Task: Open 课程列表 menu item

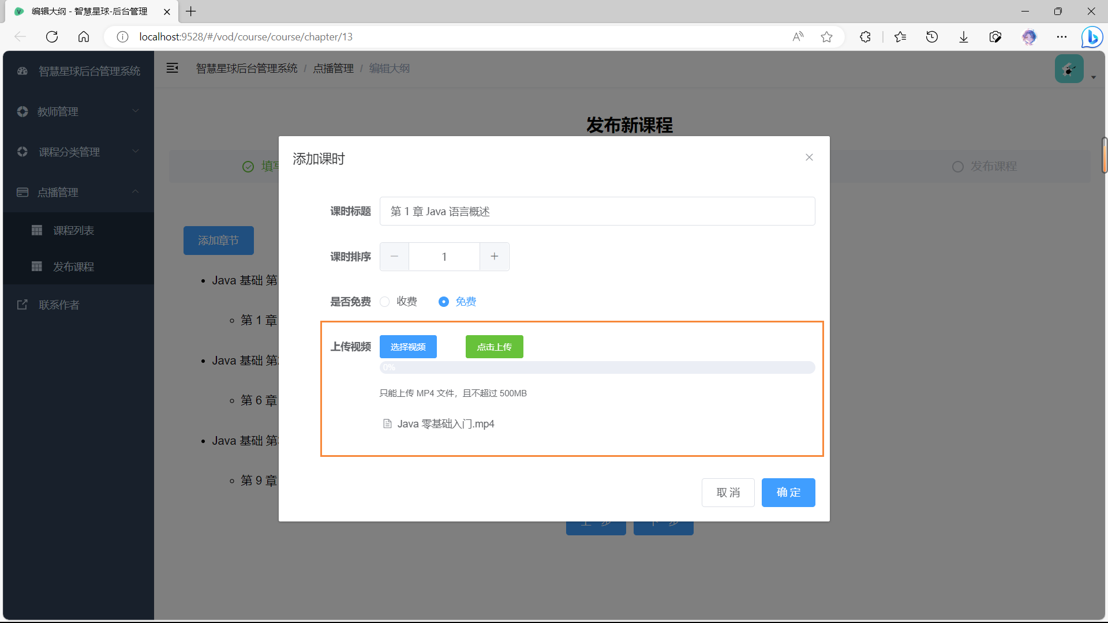Action: (73, 230)
